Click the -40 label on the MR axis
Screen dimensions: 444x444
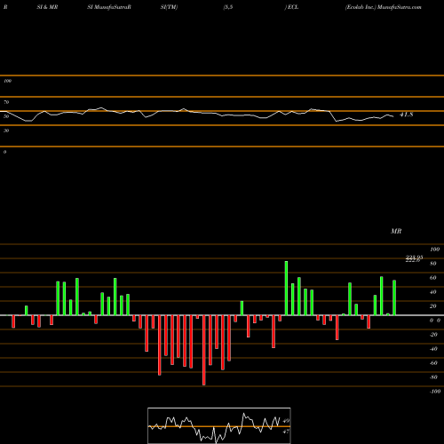[x=433, y=349]
